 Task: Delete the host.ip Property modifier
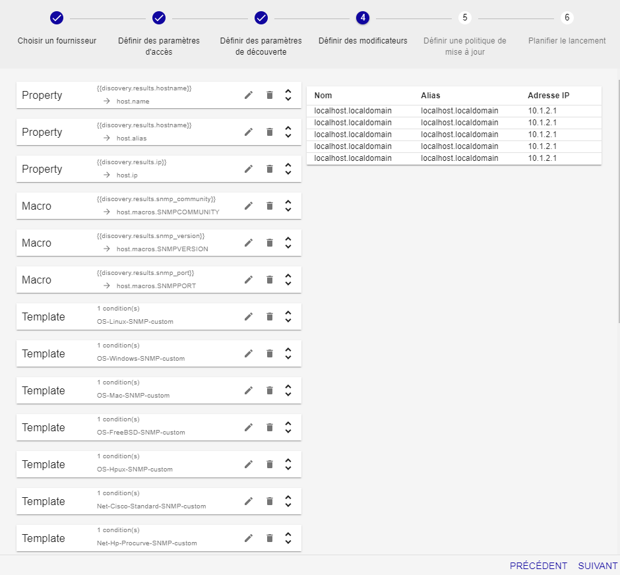[270, 169]
